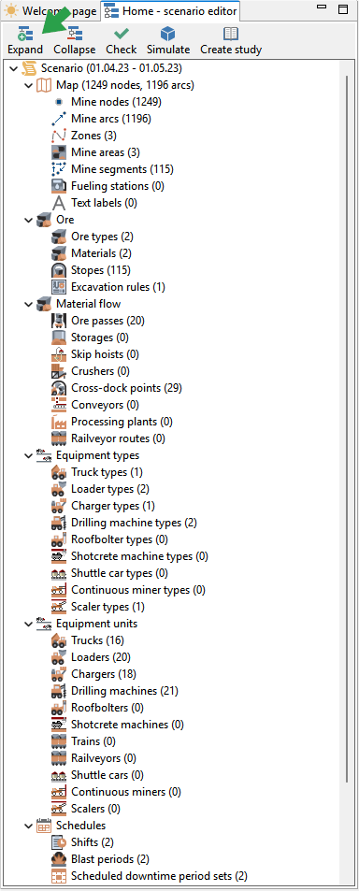
Task: Collapse the Equipment types group
Action: coord(29,455)
